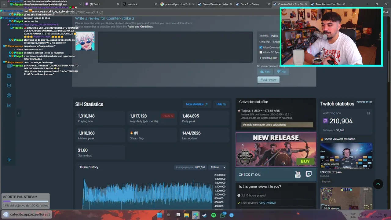Click the round scroll-to-top arrow button
Screen dimensions: 391x220
pos(378,184)
